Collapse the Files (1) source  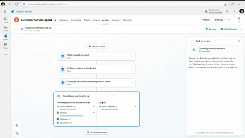click(x=94, y=113)
